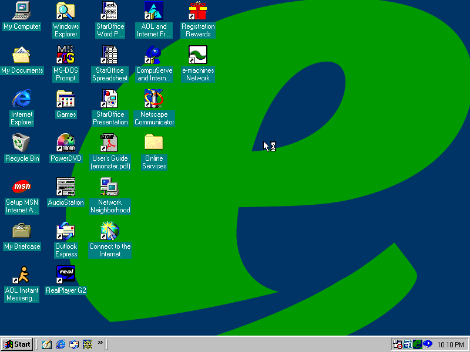Click the Start button

click(x=17, y=344)
